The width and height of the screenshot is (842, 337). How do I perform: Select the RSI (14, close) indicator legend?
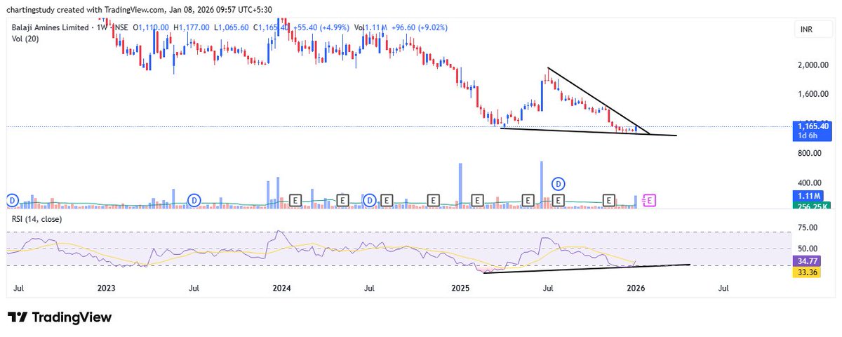click(36, 220)
